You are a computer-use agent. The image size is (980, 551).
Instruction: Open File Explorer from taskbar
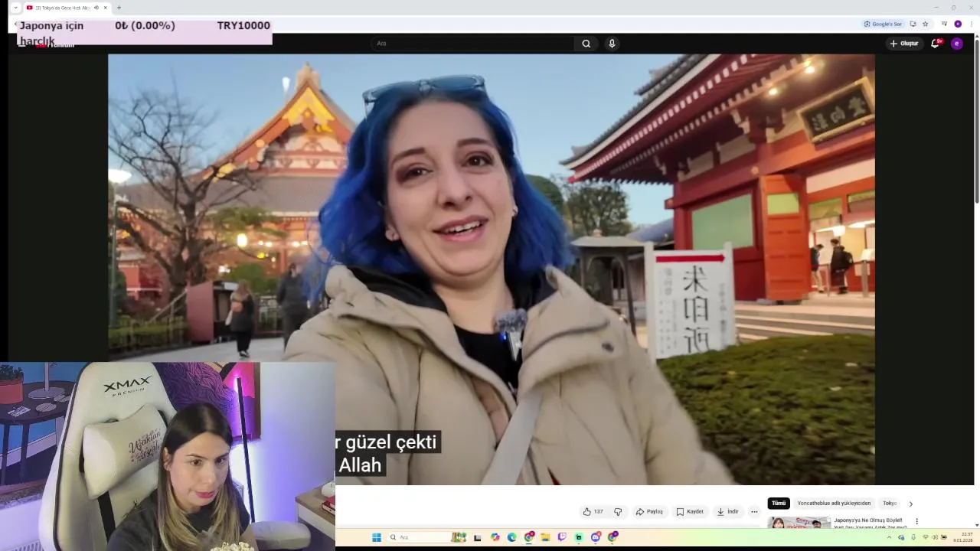[545, 537]
